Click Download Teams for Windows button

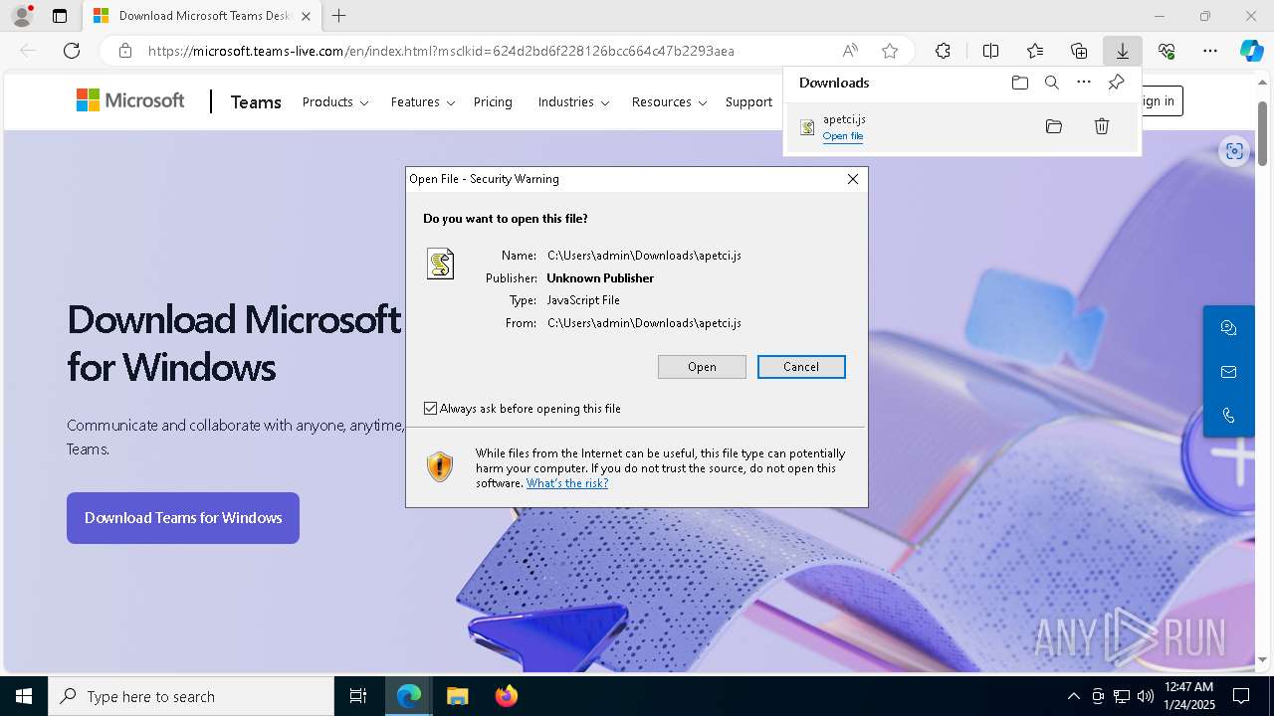pyautogui.click(x=183, y=518)
